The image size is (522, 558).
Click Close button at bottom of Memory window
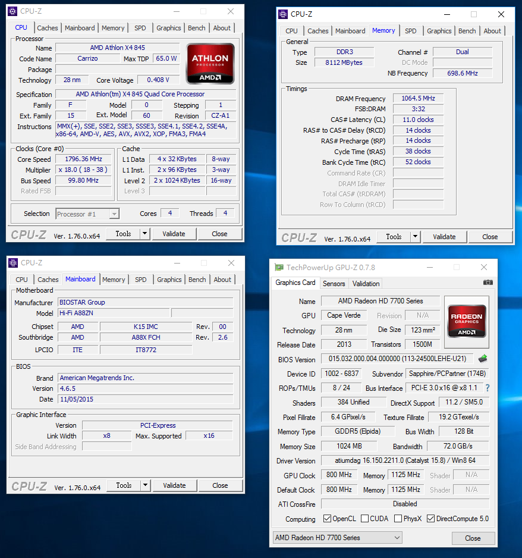click(490, 237)
